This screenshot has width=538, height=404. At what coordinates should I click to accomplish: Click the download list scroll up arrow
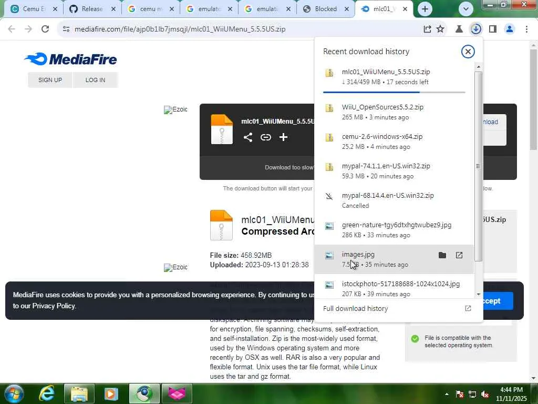pos(479,67)
